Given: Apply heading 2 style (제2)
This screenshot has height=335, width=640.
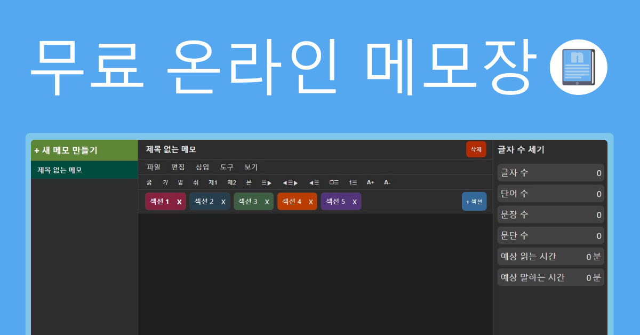Looking at the screenshot, I should tap(231, 182).
